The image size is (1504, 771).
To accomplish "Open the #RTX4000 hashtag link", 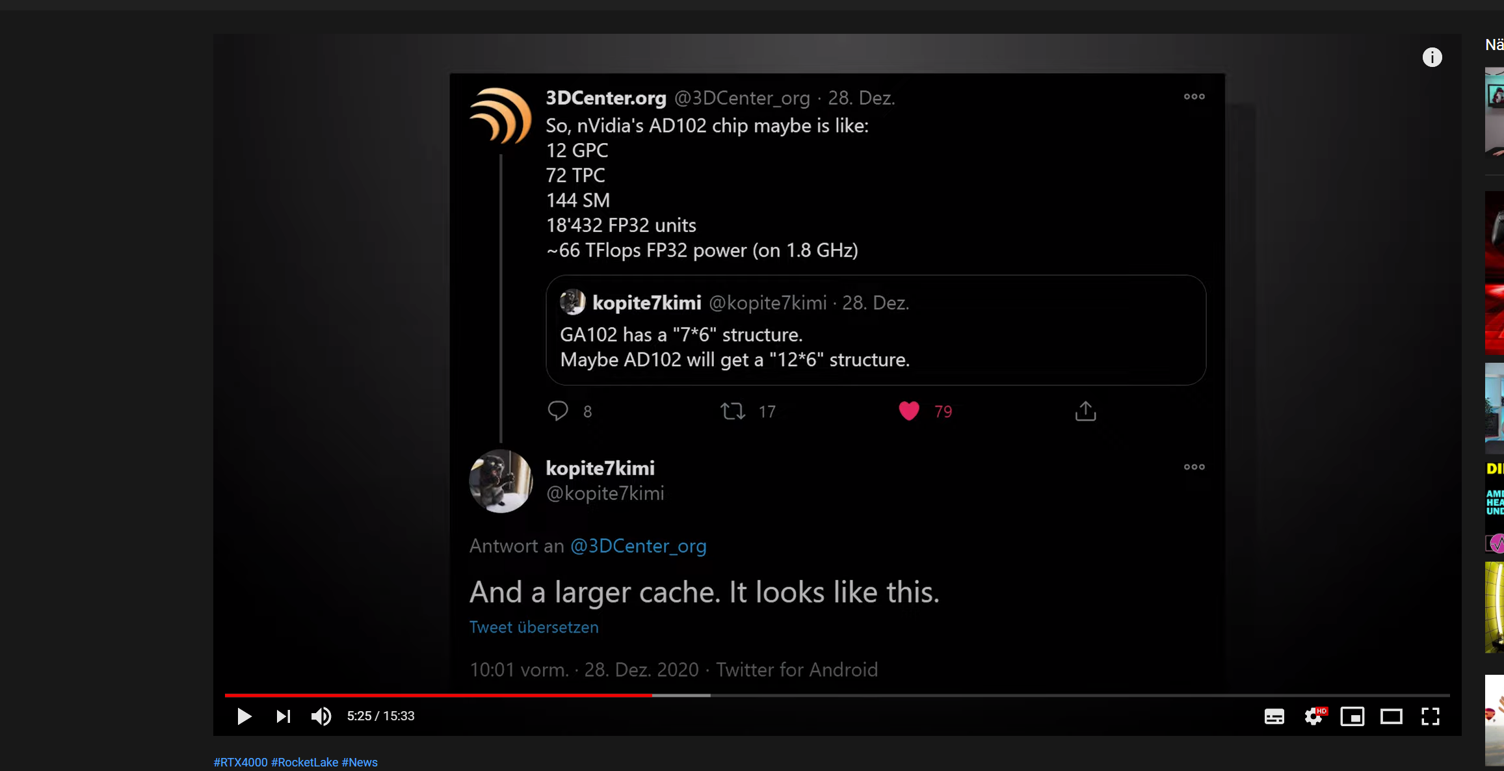I will click(241, 762).
